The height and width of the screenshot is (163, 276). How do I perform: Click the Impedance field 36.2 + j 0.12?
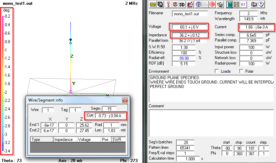[x=190, y=35]
